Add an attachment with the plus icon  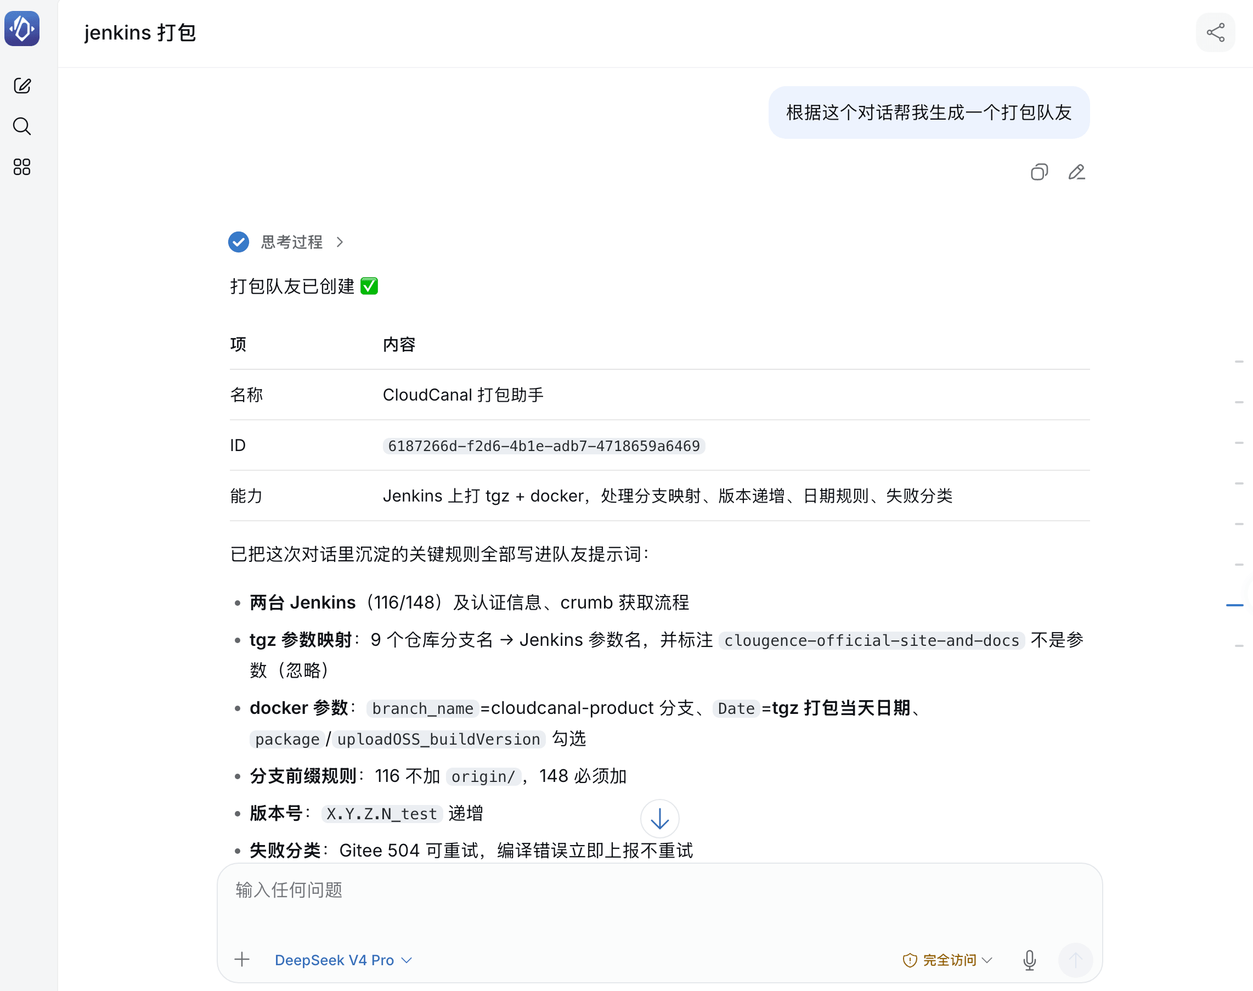tap(242, 960)
